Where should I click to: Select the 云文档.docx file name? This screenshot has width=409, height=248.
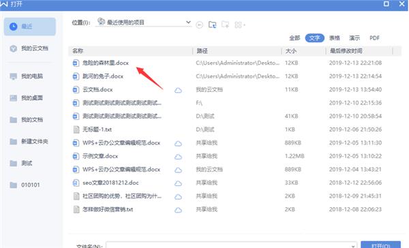97,89
